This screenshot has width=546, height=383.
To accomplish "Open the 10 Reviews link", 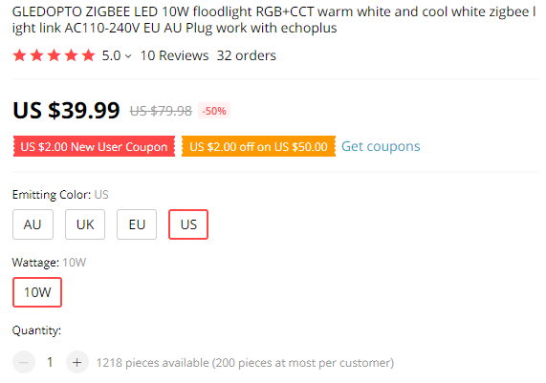I will coord(174,55).
